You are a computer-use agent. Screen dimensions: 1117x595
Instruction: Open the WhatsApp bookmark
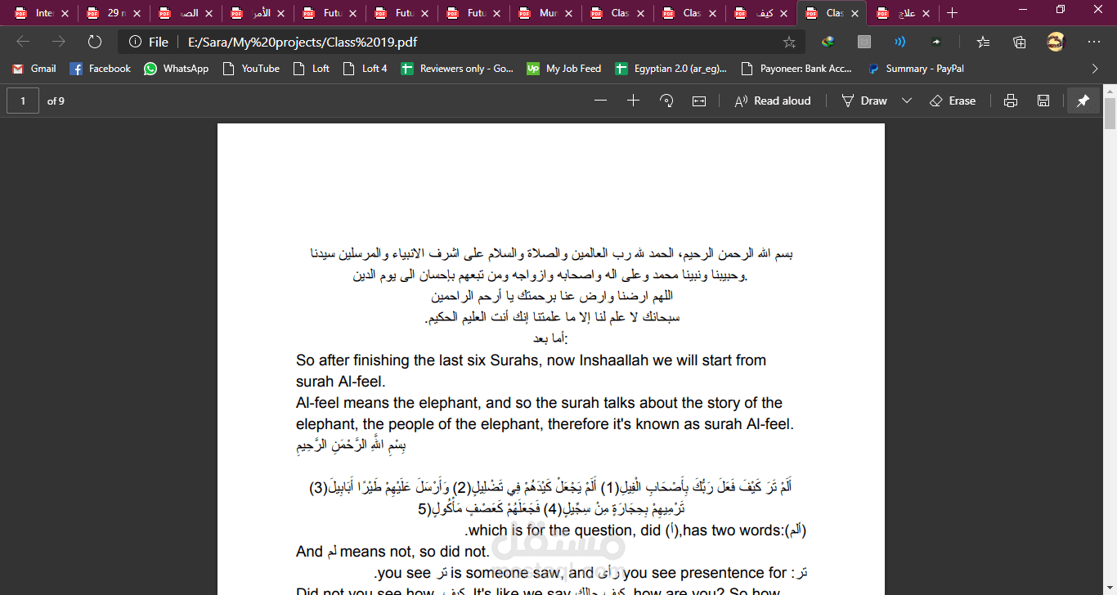(x=176, y=69)
